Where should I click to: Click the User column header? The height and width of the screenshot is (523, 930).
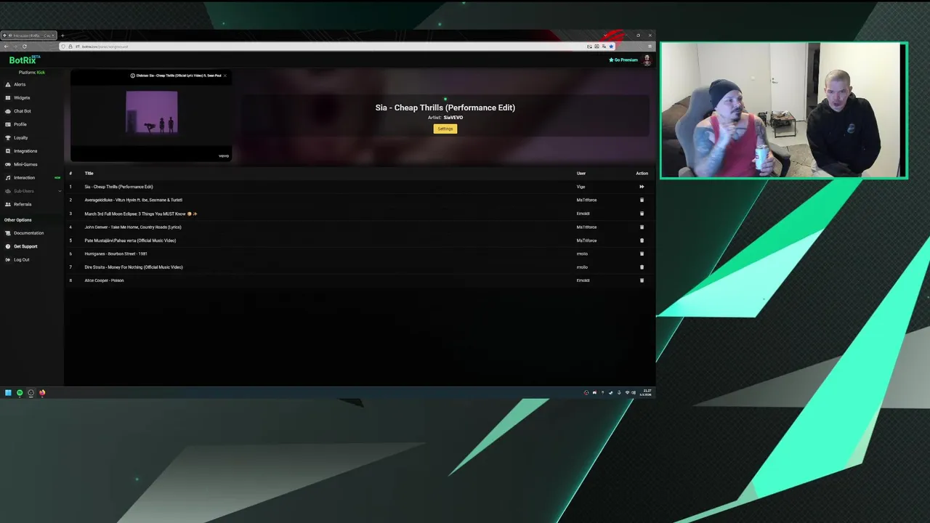pyautogui.click(x=581, y=174)
